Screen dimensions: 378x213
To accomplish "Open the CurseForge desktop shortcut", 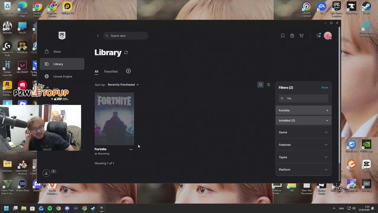I will coord(351,8).
